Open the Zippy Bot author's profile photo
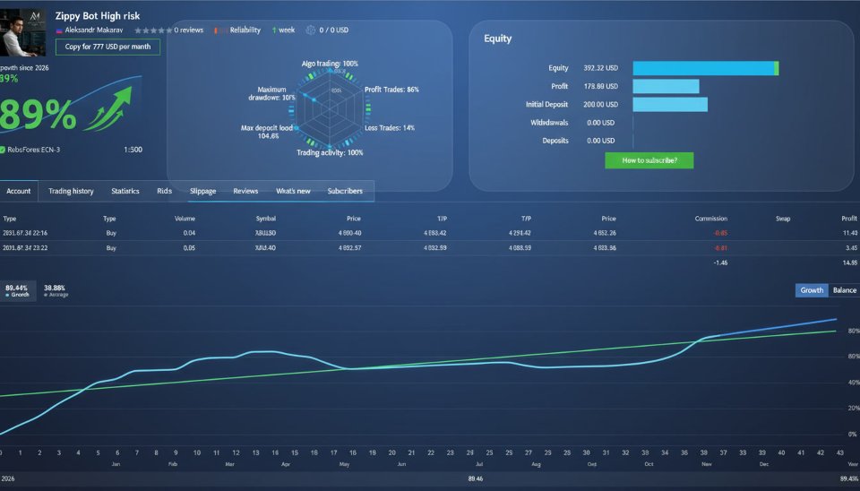The image size is (860, 491). 22,32
